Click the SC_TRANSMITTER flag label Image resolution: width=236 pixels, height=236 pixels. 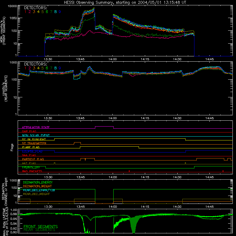coord(34,143)
